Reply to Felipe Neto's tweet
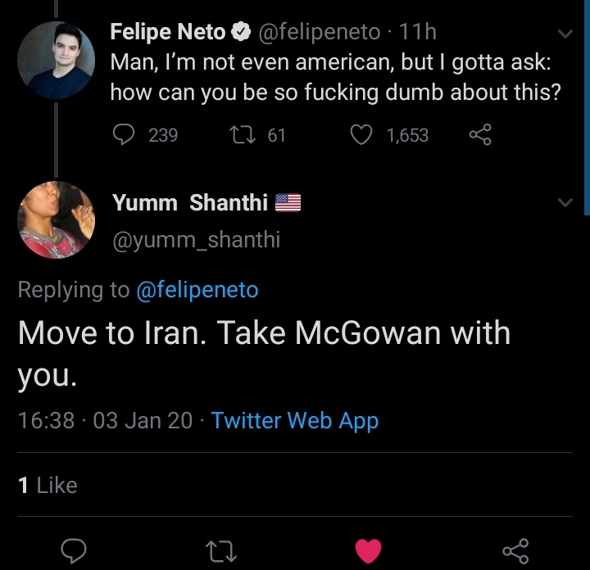590x570 pixels. tap(123, 135)
